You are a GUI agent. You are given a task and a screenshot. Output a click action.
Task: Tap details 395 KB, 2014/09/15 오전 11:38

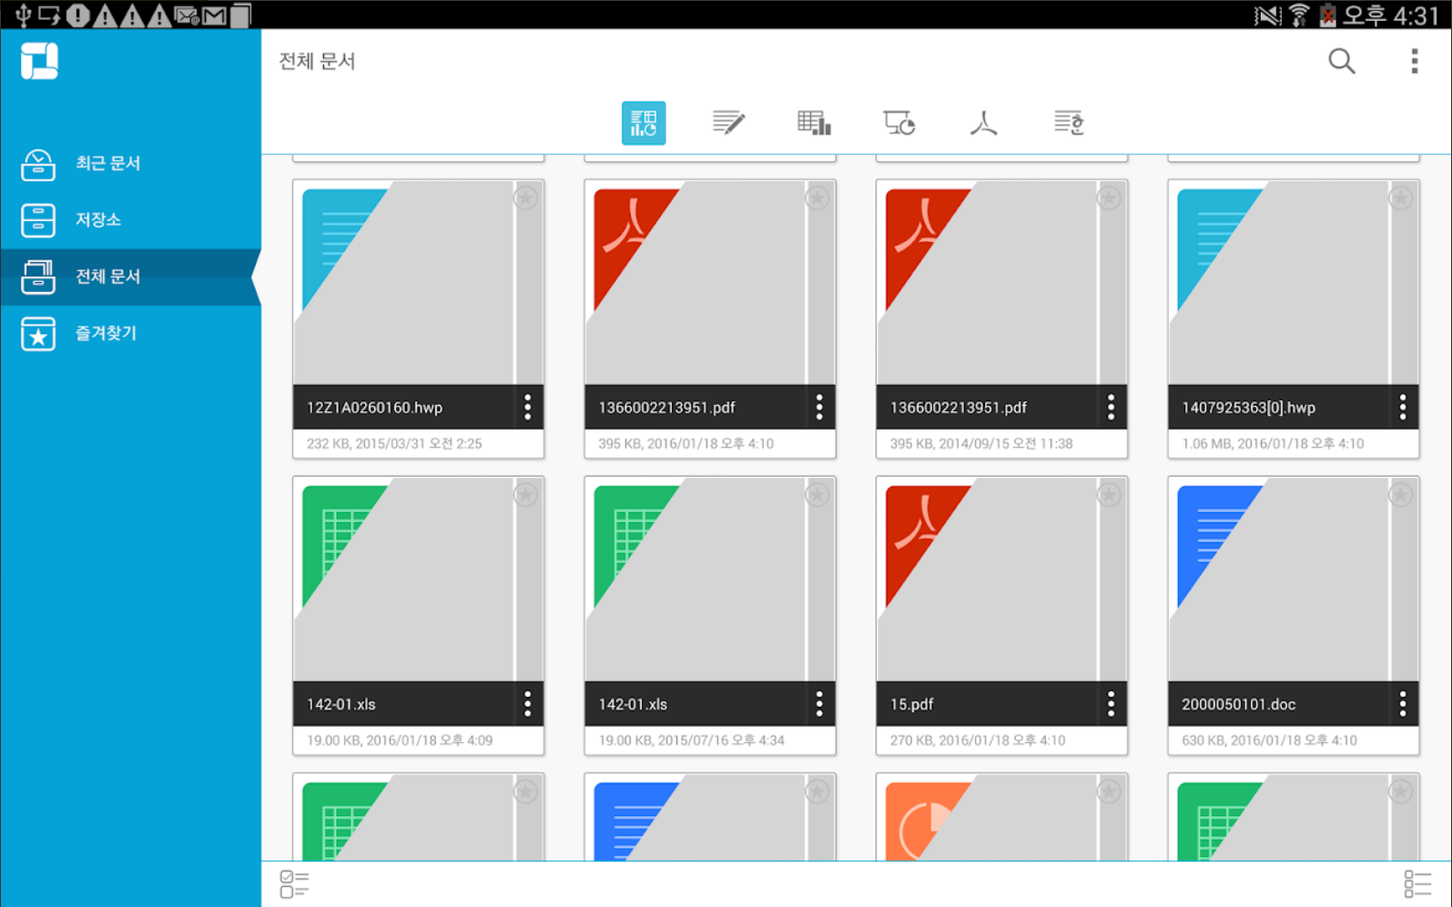(981, 444)
